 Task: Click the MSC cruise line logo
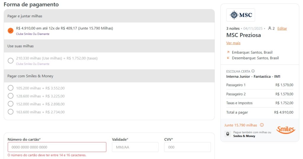[241, 15]
